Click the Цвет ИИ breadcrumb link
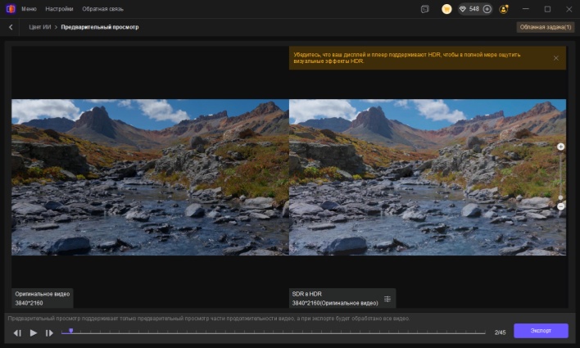This screenshot has width=580, height=348. point(41,27)
